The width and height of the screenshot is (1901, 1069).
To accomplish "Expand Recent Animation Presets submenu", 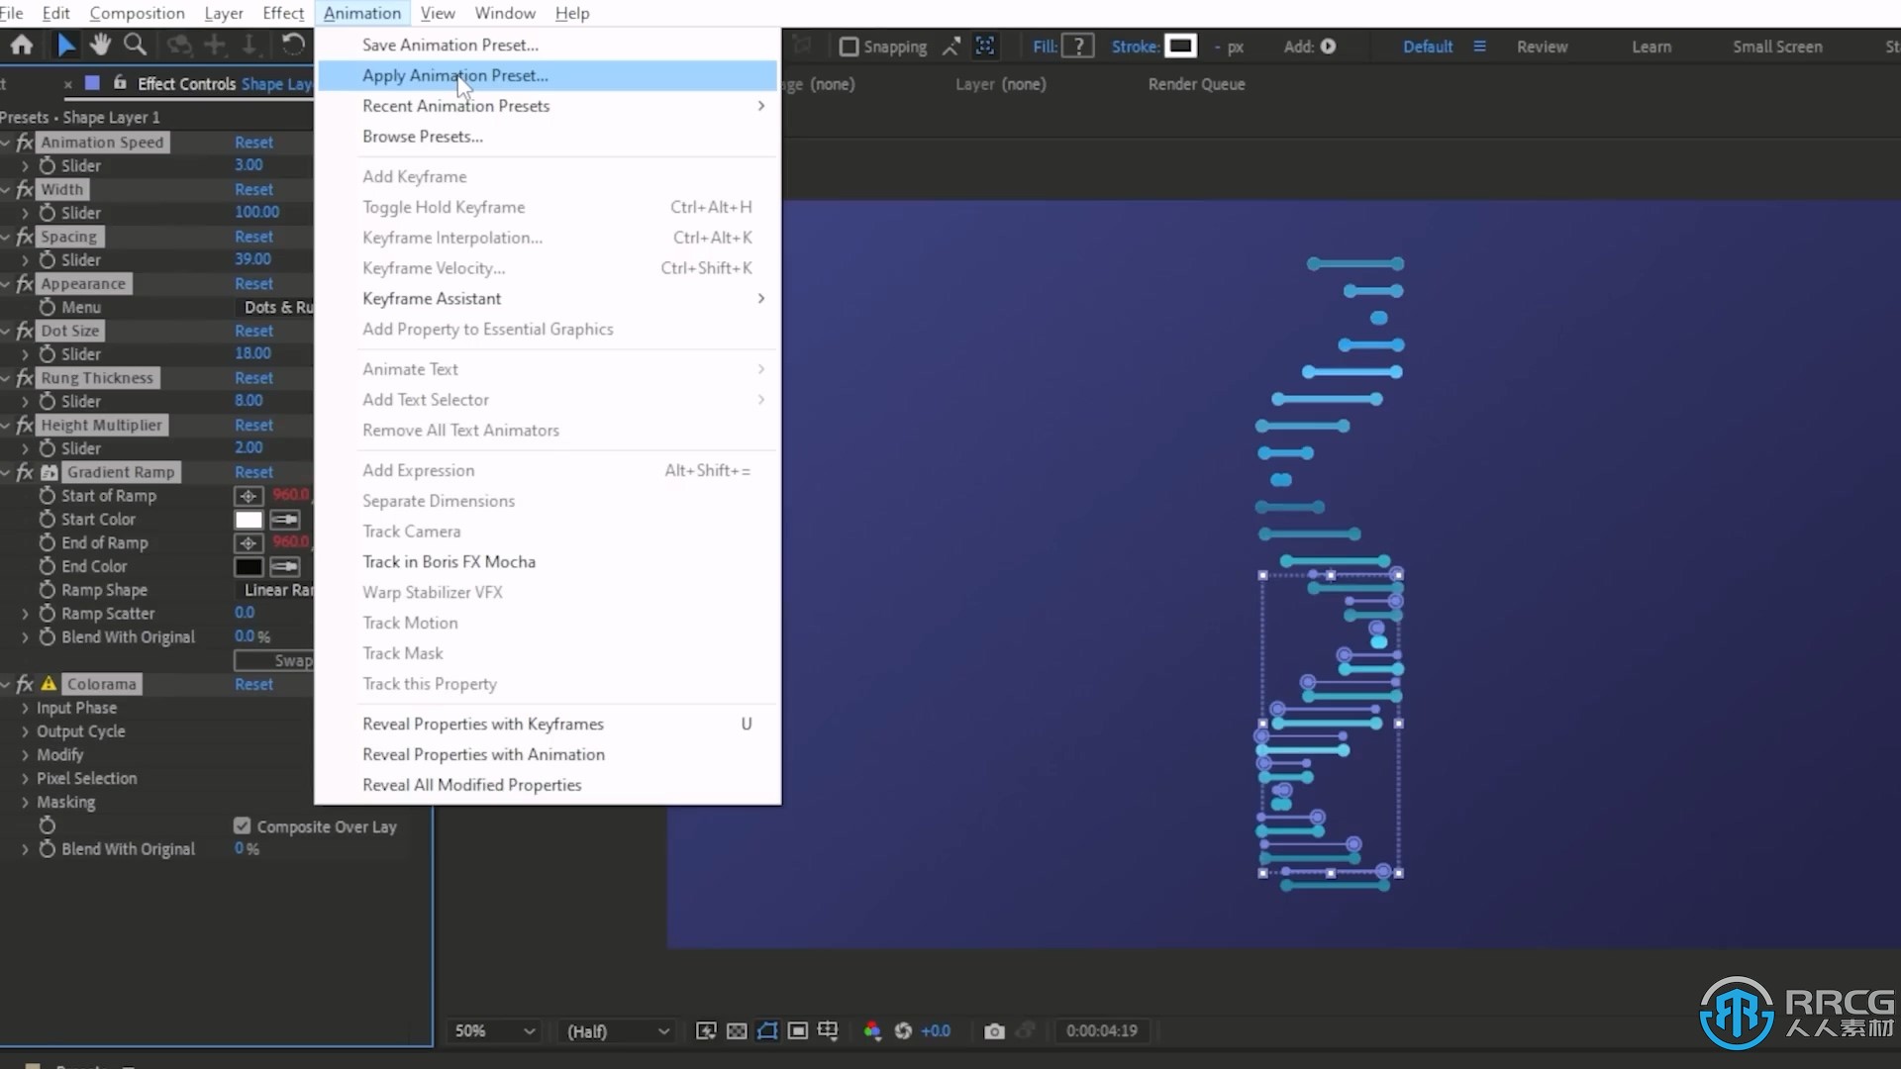I will click(455, 104).
